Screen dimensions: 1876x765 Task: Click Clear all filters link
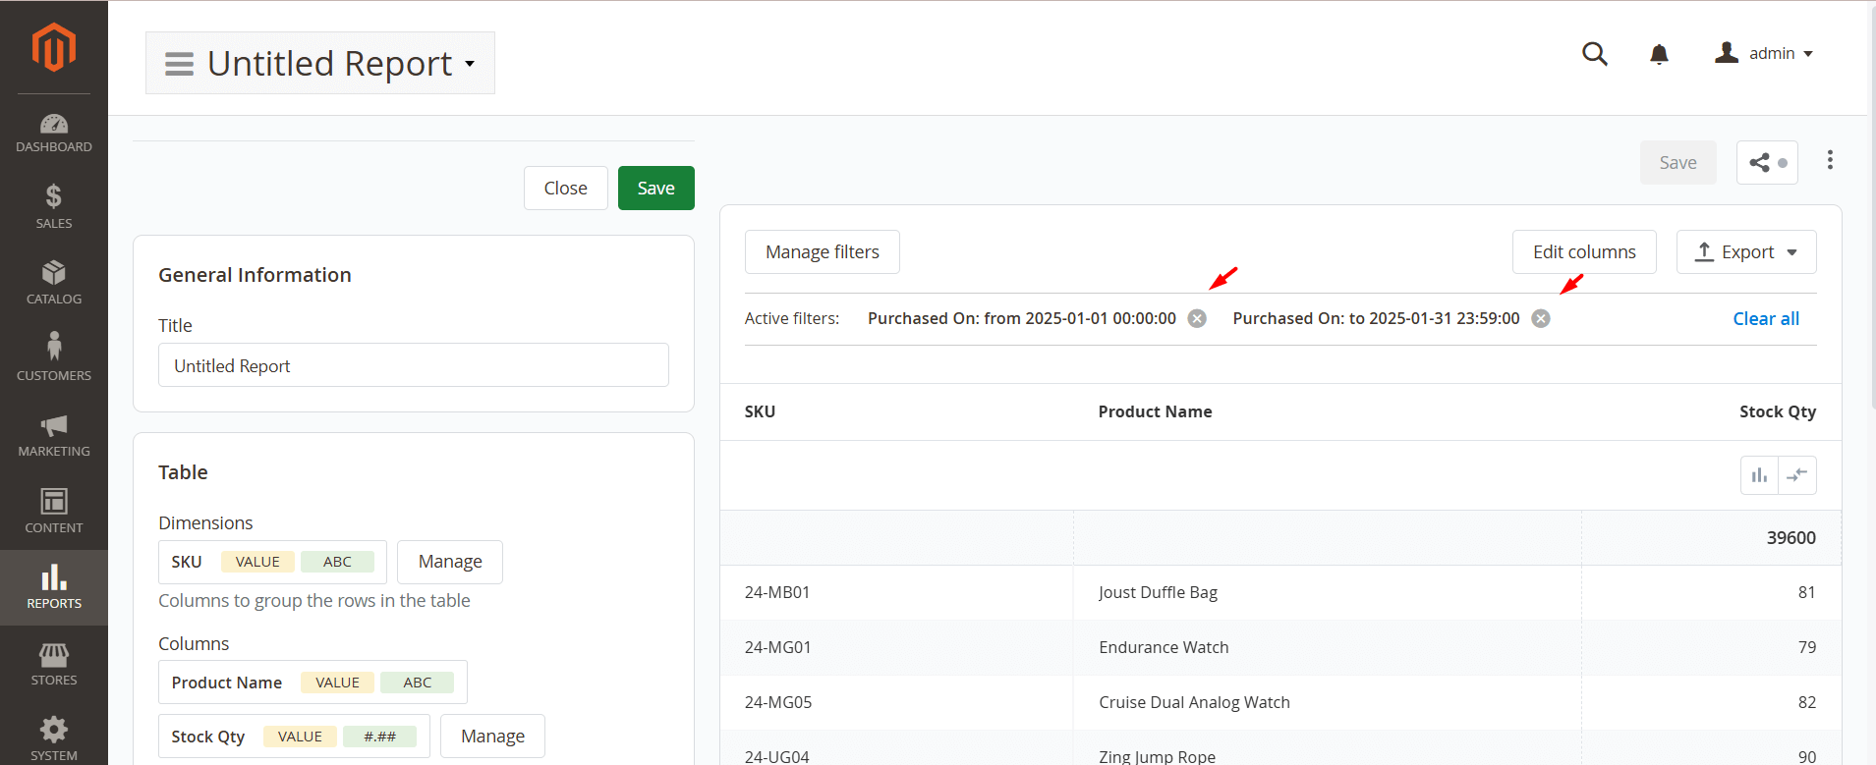point(1765,319)
